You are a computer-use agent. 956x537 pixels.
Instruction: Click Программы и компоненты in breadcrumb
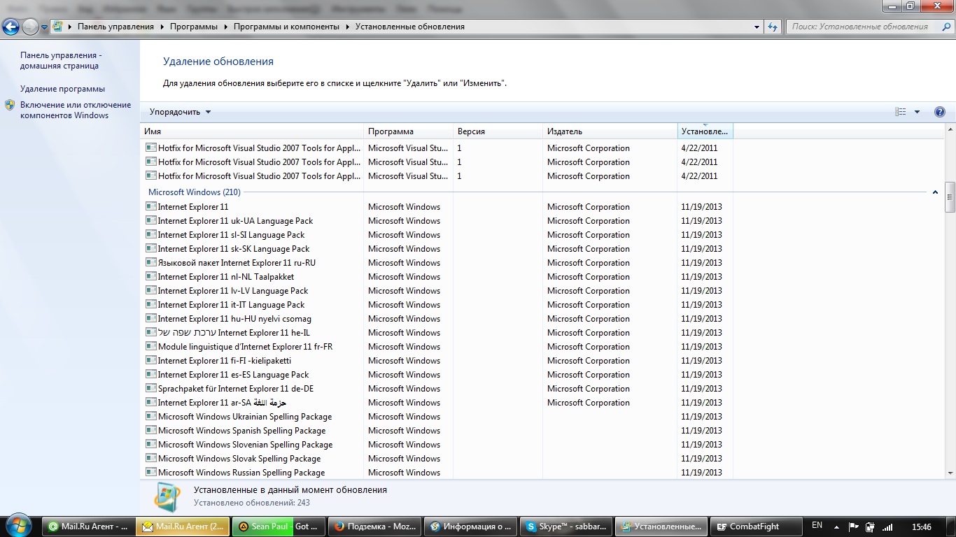pyautogui.click(x=286, y=27)
